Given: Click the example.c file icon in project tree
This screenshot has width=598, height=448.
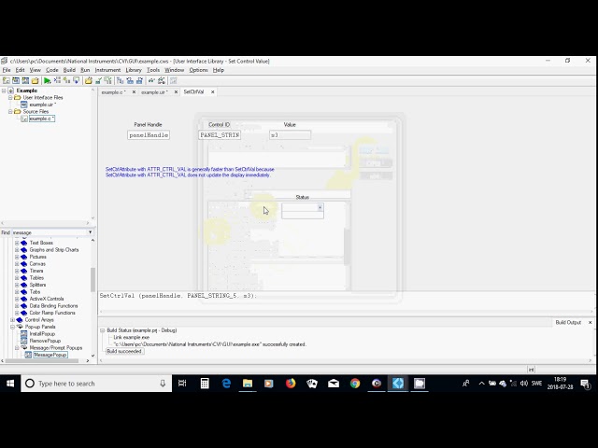Looking at the screenshot, I should pos(24,119).
